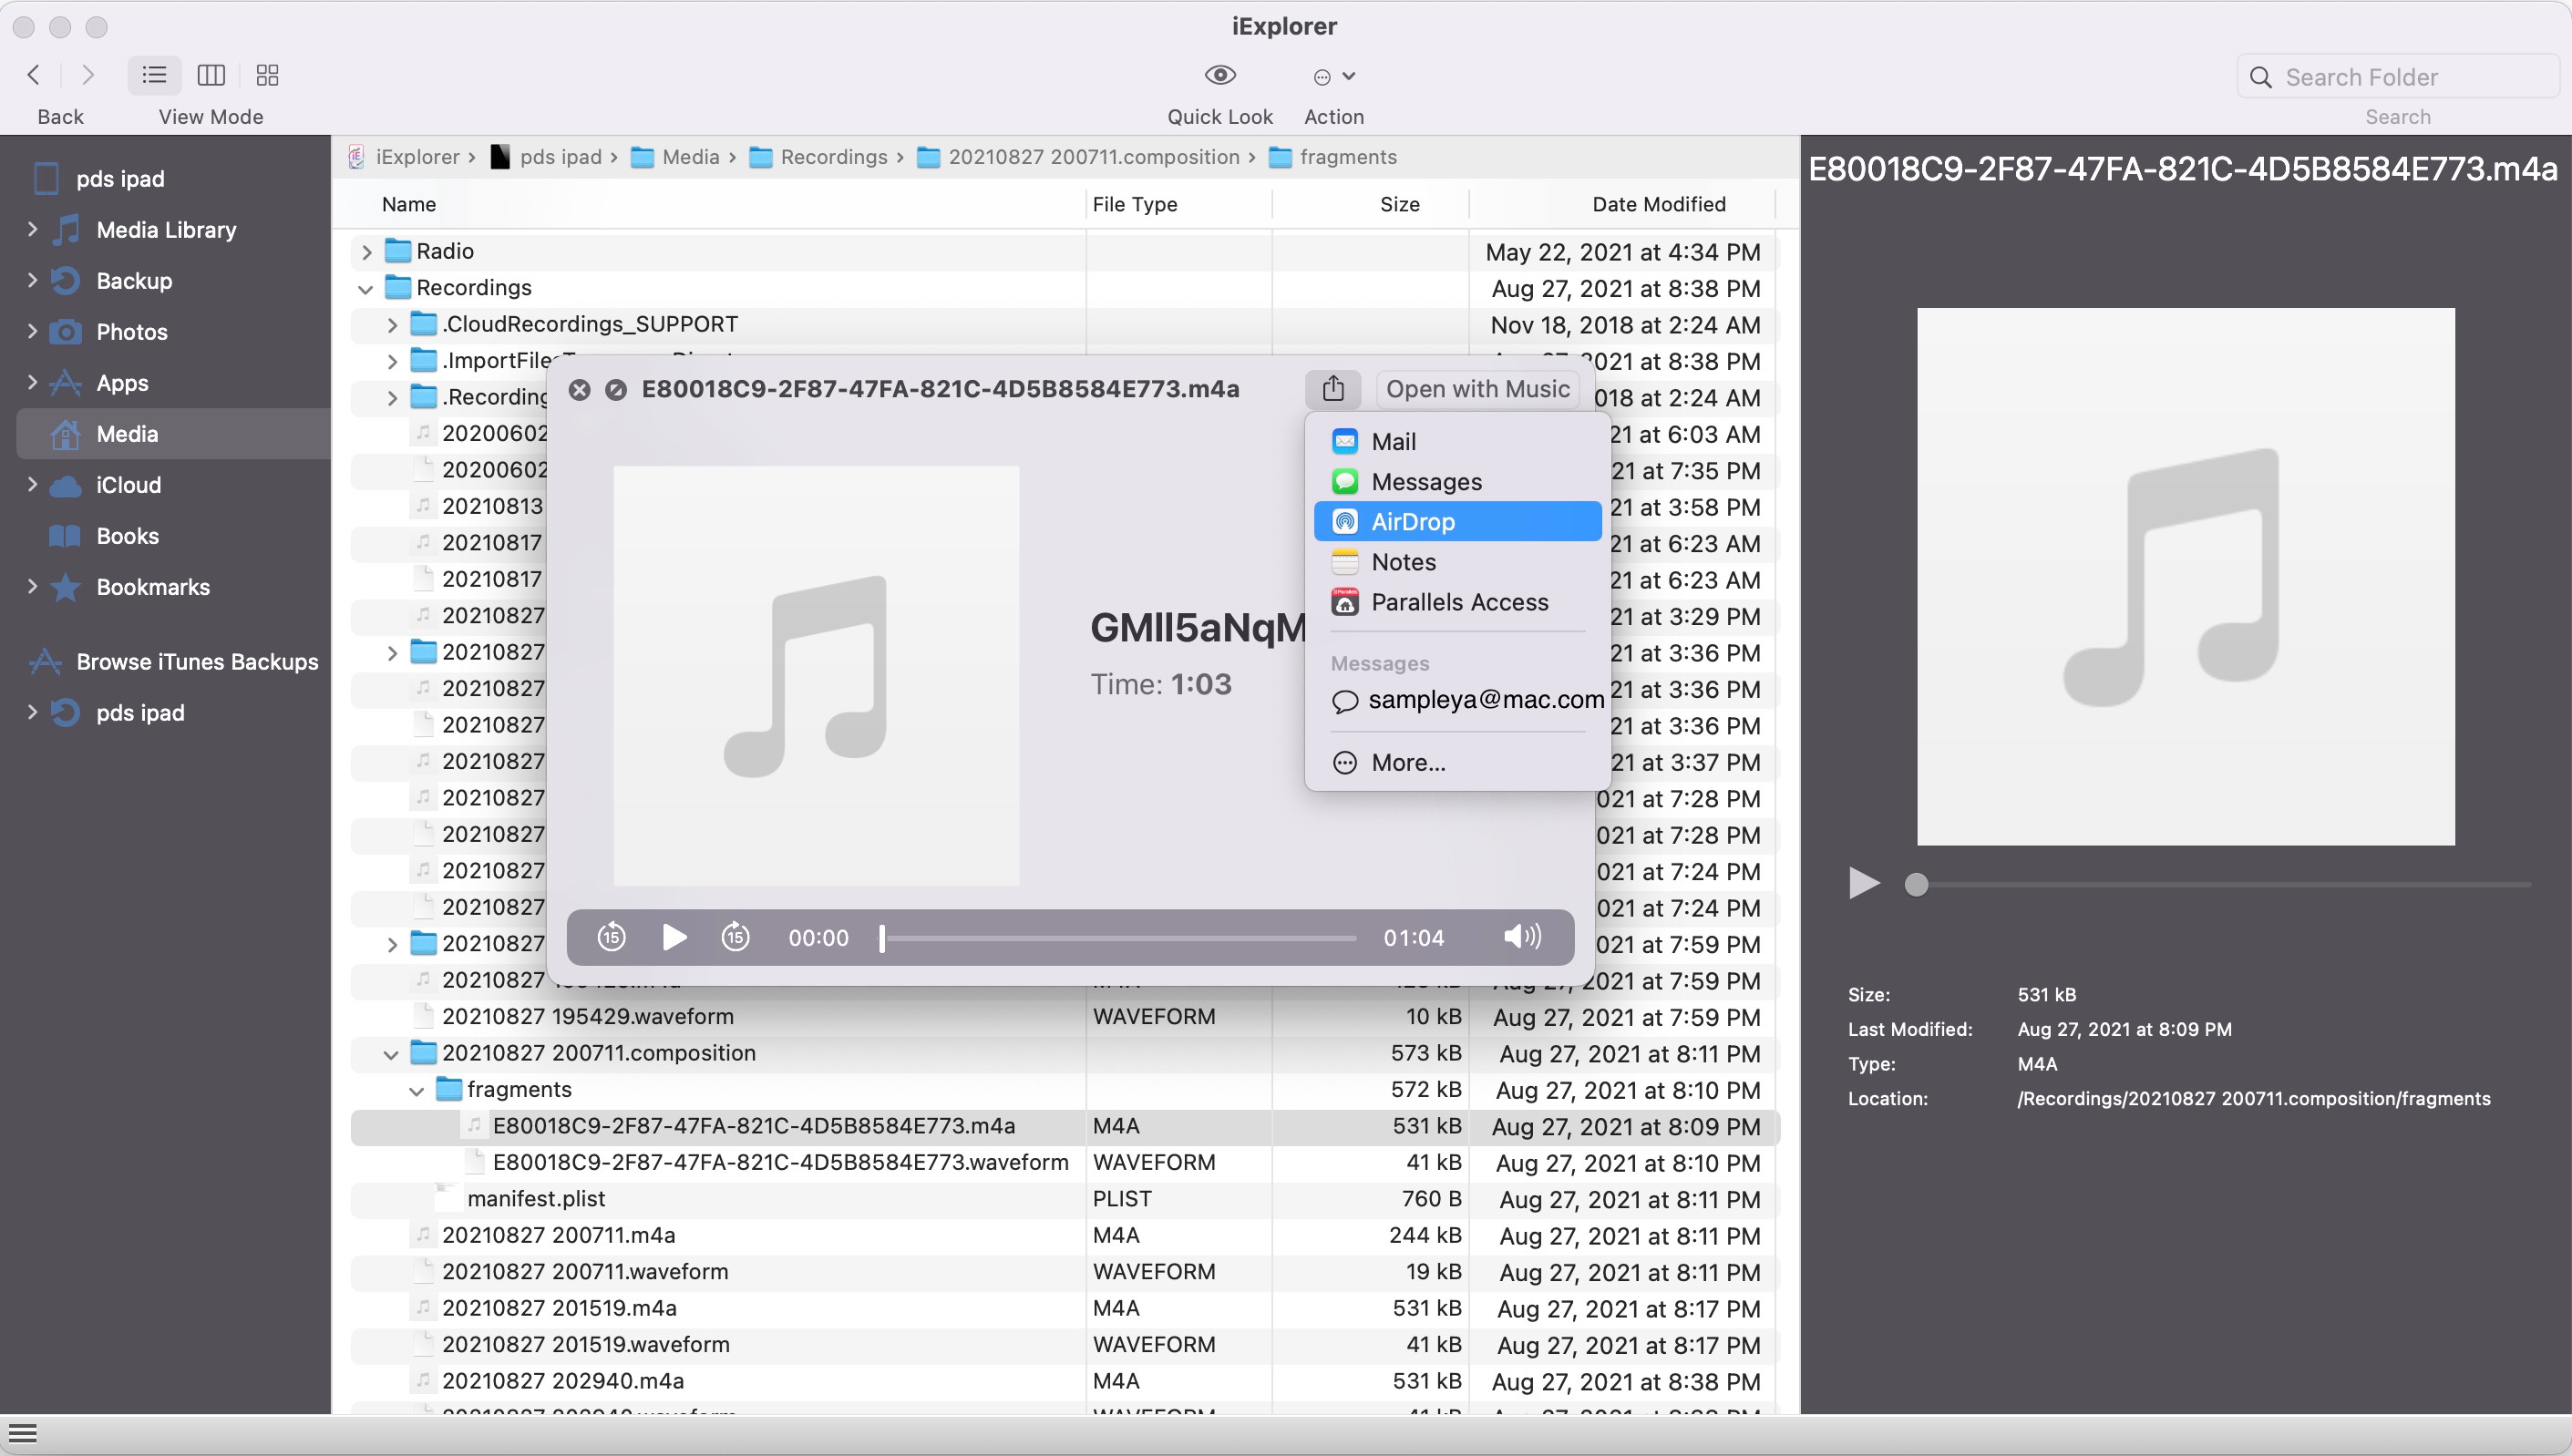
Task: Play audio in the right info panel
Action: pos(1863,884)
